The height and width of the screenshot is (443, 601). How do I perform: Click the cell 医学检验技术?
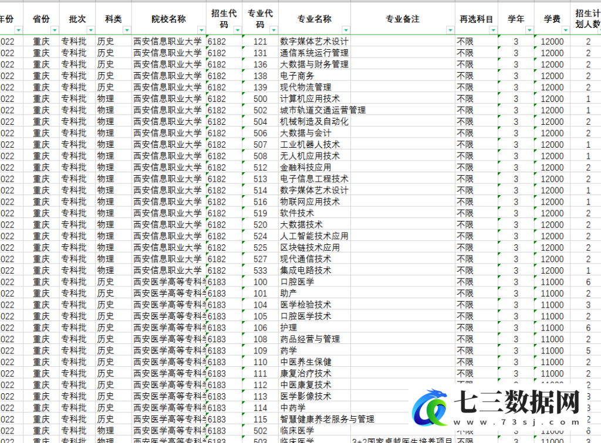pyautogui.click(x=315, y=305)
